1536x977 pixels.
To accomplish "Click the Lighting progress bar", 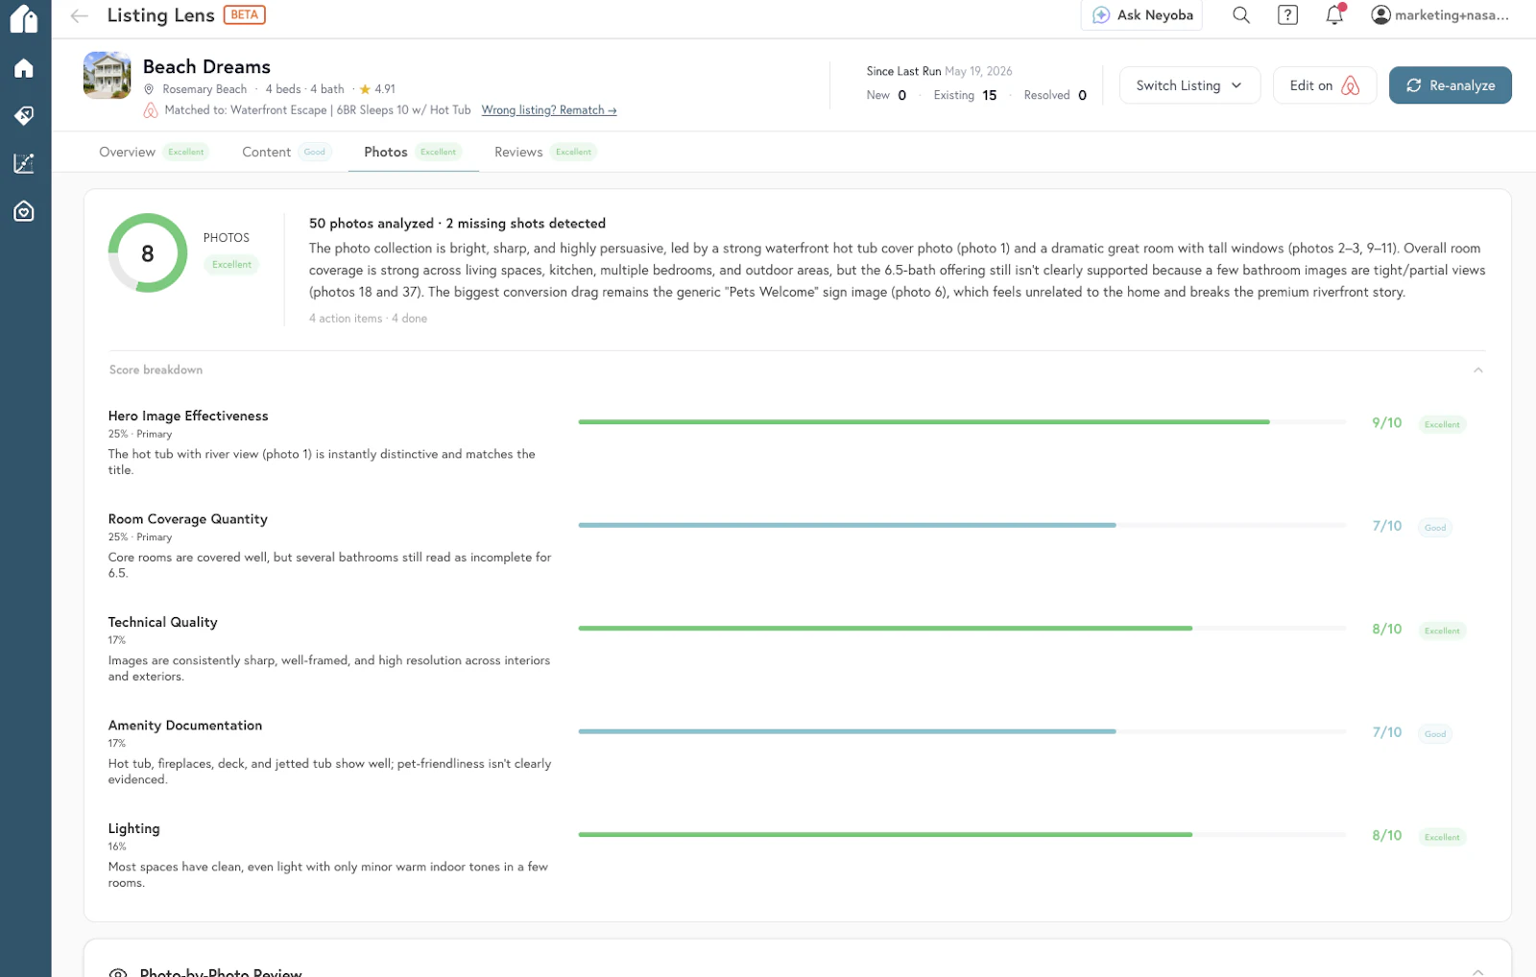I will pyautogui.click(x=962, y=835).
